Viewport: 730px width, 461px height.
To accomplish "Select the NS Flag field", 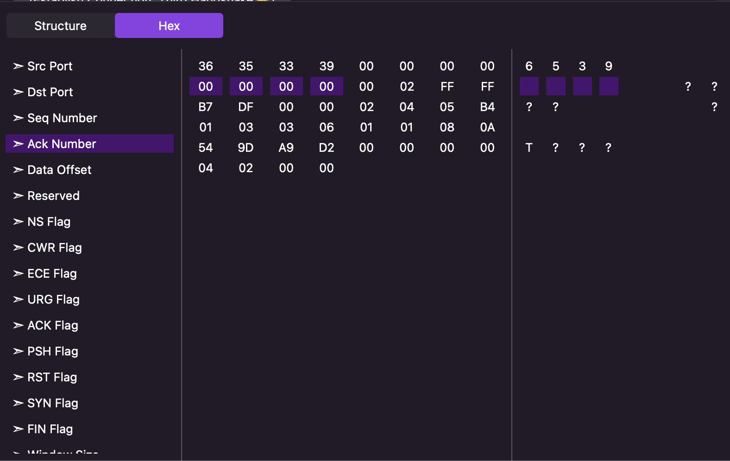I will (x=89, y=222).
